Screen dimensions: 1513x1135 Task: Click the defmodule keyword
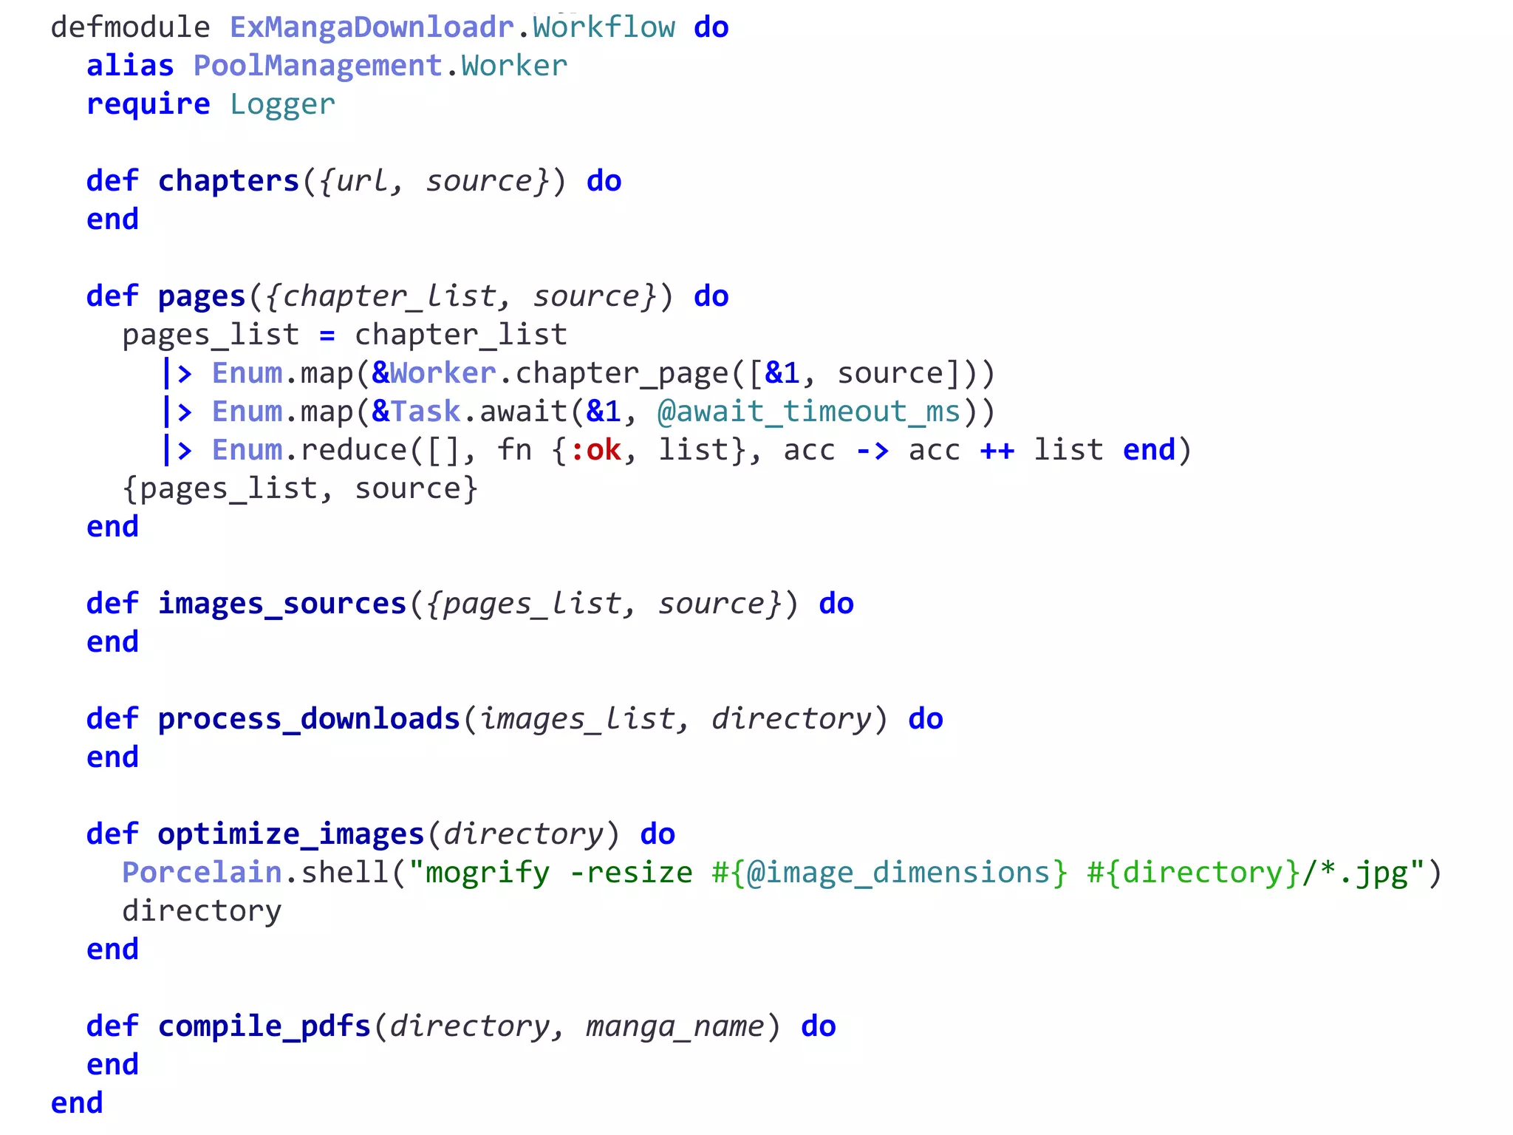[x=131, y=27]
